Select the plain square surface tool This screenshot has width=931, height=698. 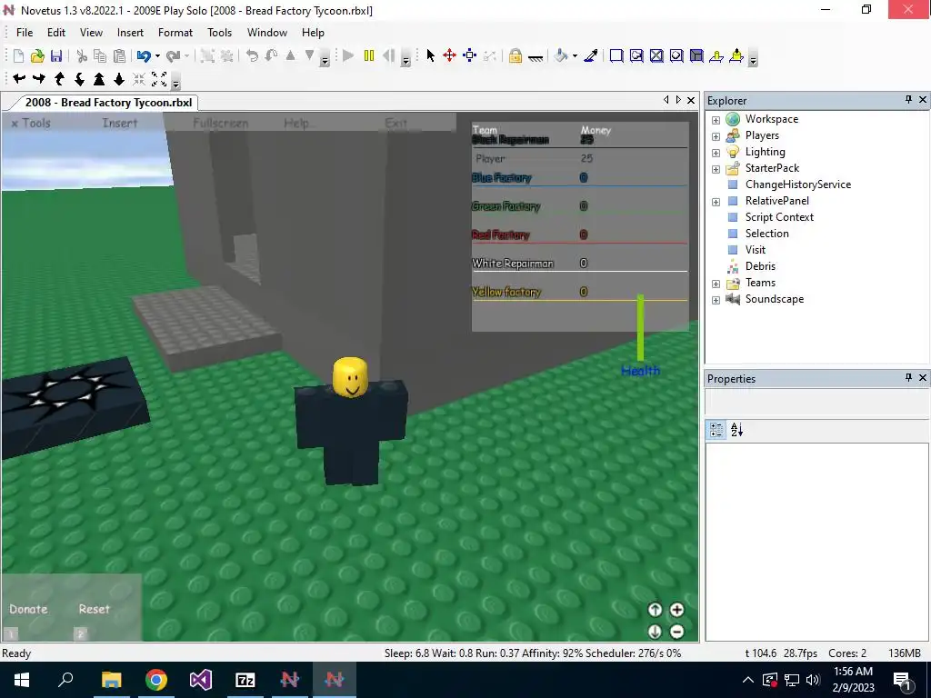tap(616, 55)
